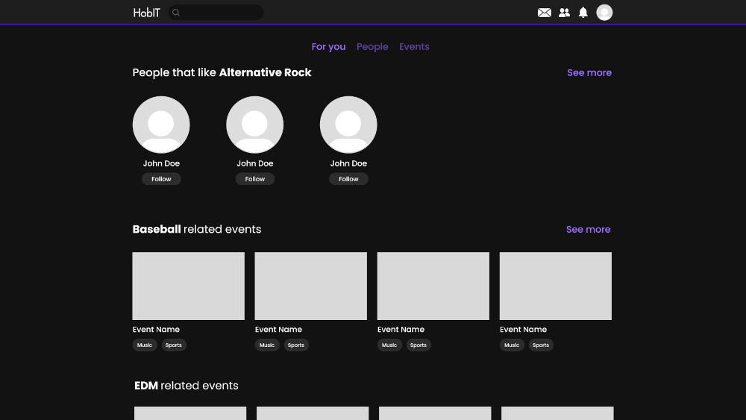The width and height of the screenshot is (746, 420).
Task: Click the HobIT logo
Action: coord(146,13)
